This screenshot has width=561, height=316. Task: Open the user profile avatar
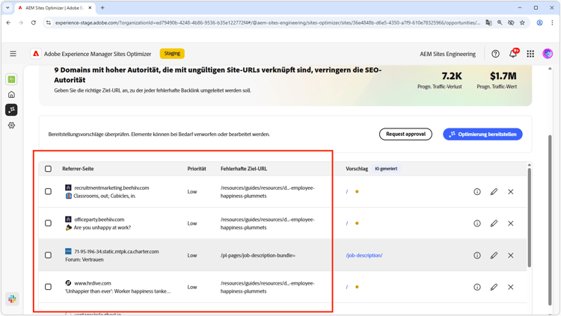tap(548, 54)
